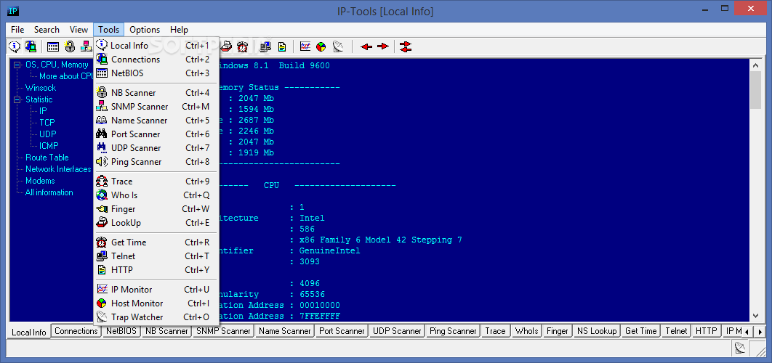Choose LookUp in the Tools menu

pos(156,222)
